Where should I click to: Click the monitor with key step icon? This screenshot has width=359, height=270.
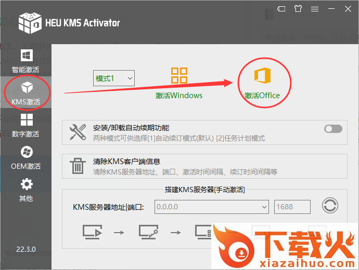click(148, 232)
